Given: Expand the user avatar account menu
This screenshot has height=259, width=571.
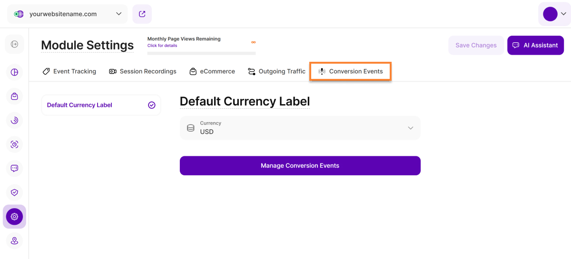Looking at the screenshot, I should [x=554, y=14].
